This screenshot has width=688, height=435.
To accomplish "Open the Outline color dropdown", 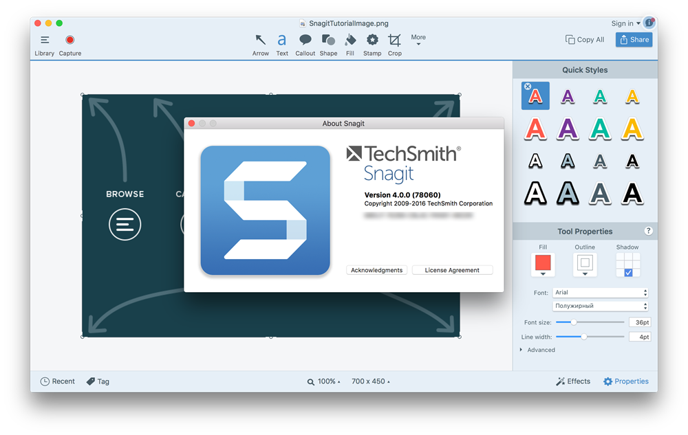I will click(x=585, y=265).
